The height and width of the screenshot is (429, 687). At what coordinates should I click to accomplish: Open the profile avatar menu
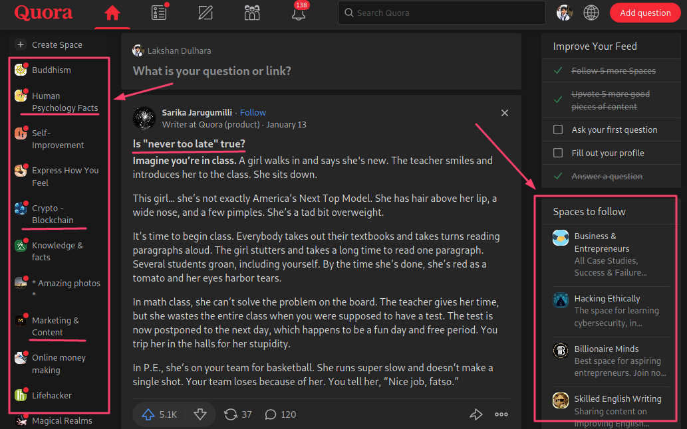tap(565, 13)
